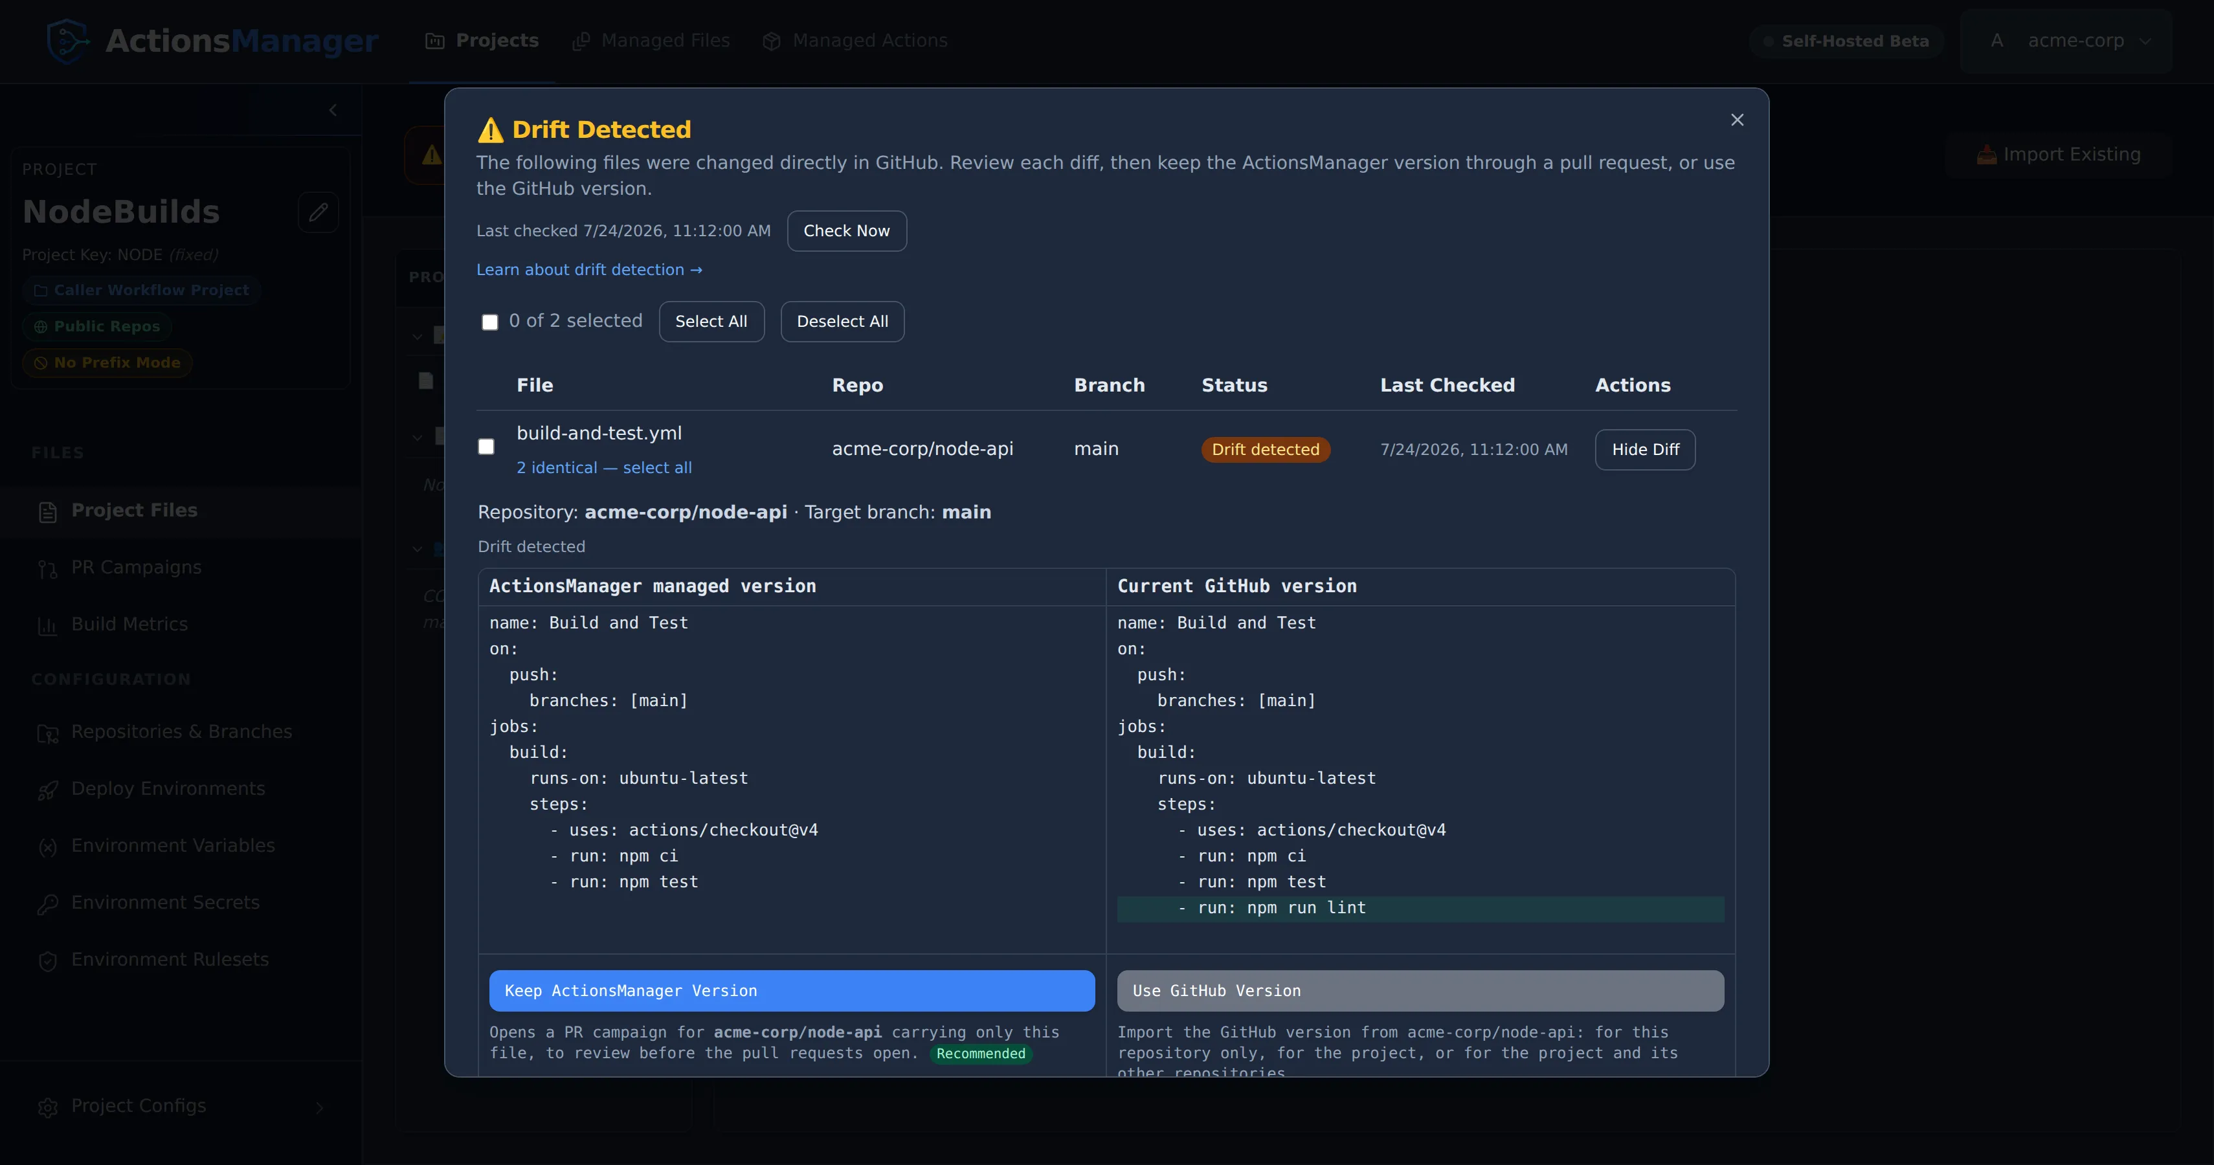The width and height of the screenshot is (2214, 1165).
Task: Click the Hide Diff button
Action: coord(1645,449)
